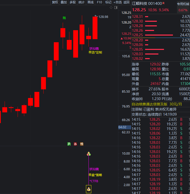Click the 64.02 price axis marker

pos(122,127)
